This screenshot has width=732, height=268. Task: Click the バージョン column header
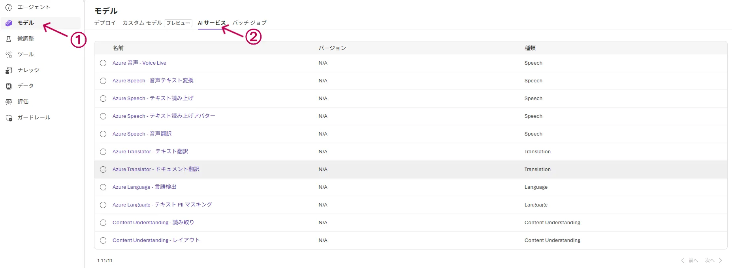(x=332, y=48)
